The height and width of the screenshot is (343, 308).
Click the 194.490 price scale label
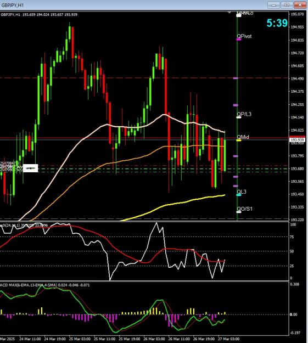point(297,78)
